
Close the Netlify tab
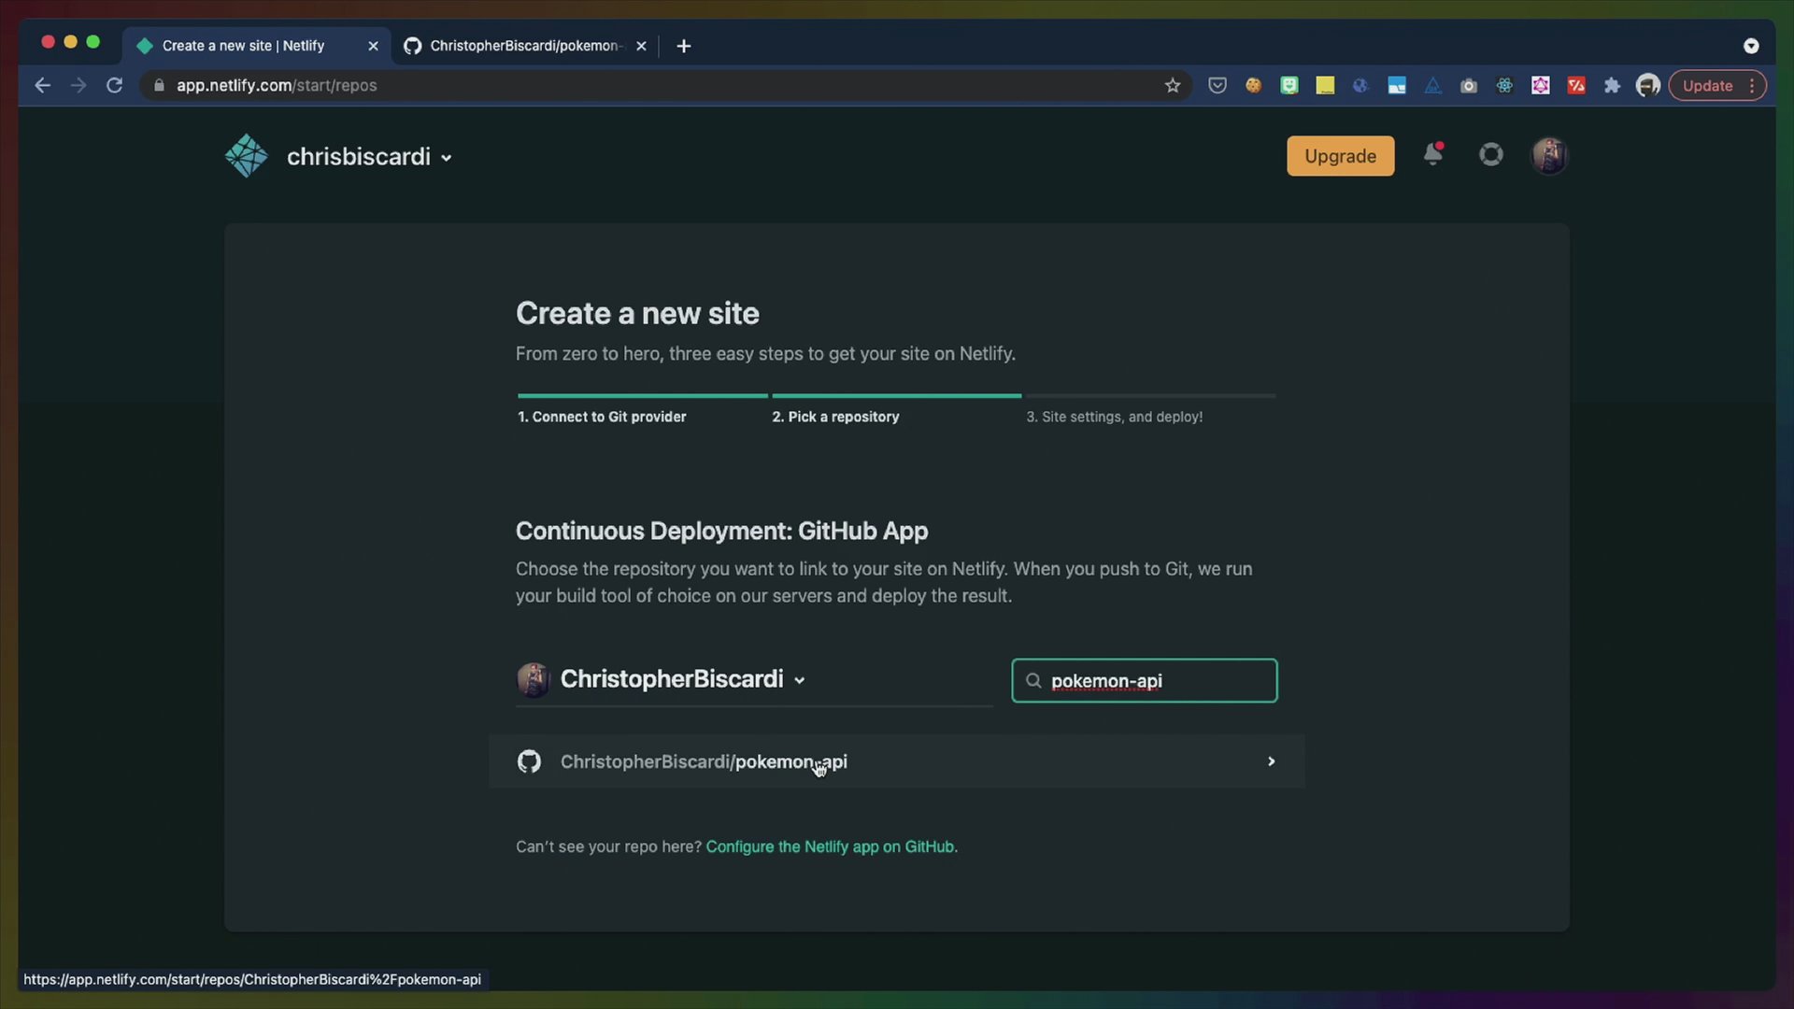(373, 46)
